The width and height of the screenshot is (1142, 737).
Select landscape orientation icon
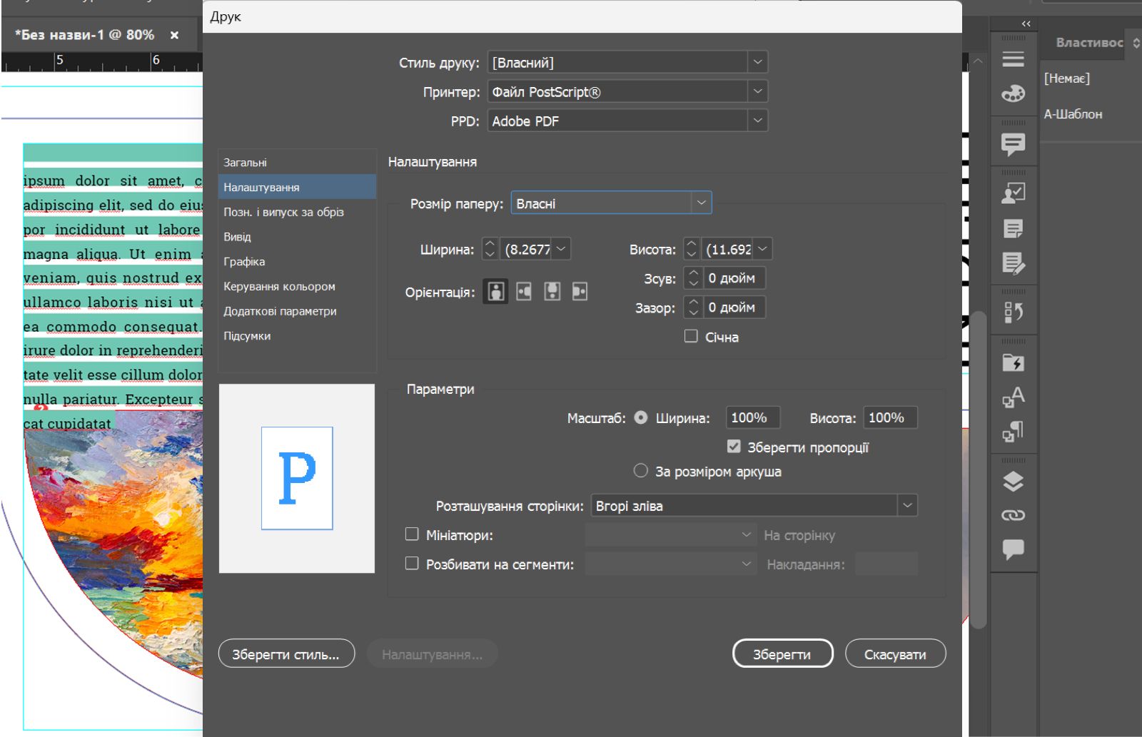[524, 291]
